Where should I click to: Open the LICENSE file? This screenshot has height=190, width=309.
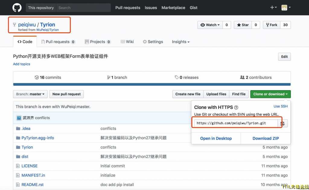[30, 166]
